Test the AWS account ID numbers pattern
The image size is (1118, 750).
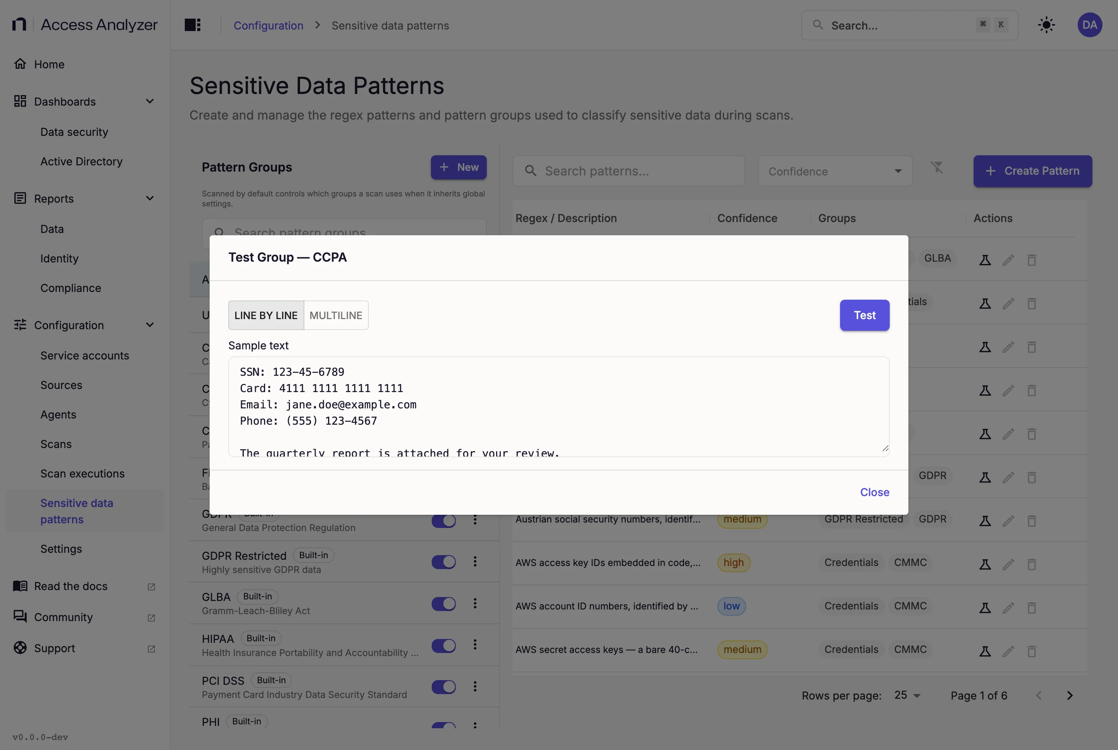click(985, 608)
